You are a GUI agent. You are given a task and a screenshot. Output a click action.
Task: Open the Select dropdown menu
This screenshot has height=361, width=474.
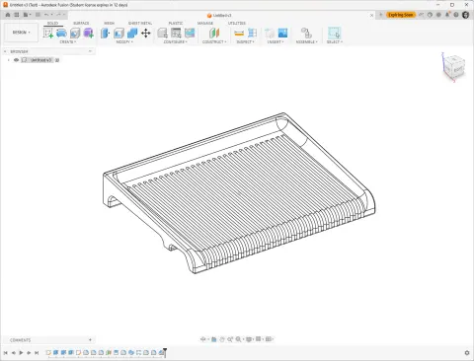[335, 42]
